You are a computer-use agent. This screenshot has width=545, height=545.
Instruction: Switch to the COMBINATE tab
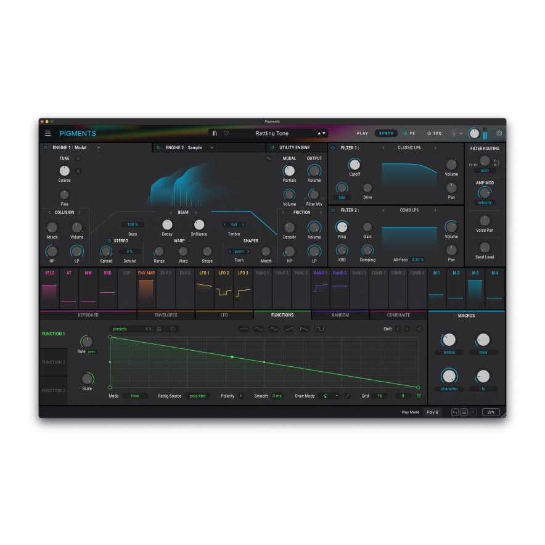coord(399,315)
